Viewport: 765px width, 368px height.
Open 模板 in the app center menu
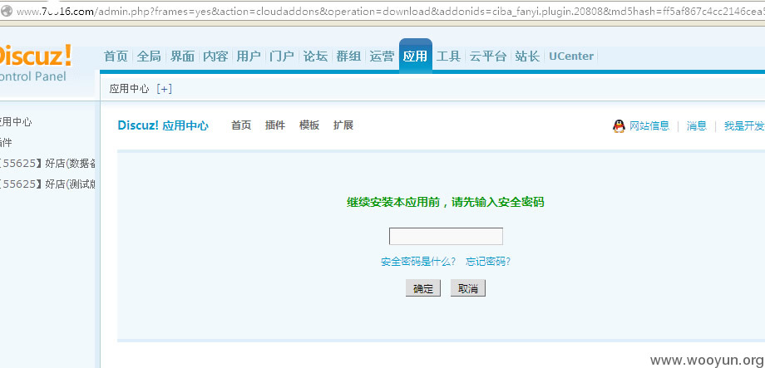pyautogui.click(x=308, y=125)
